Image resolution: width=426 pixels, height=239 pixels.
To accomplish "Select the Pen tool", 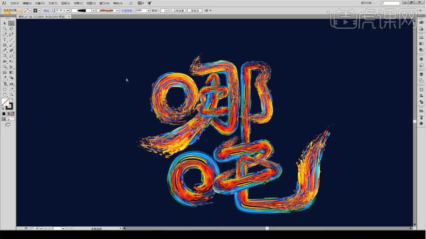I will [x=5, y=34].
